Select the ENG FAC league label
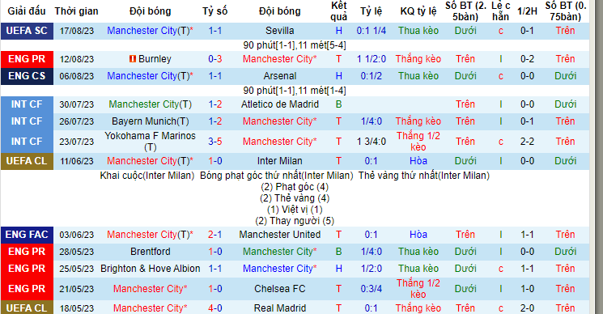 [x=27, y=235]
